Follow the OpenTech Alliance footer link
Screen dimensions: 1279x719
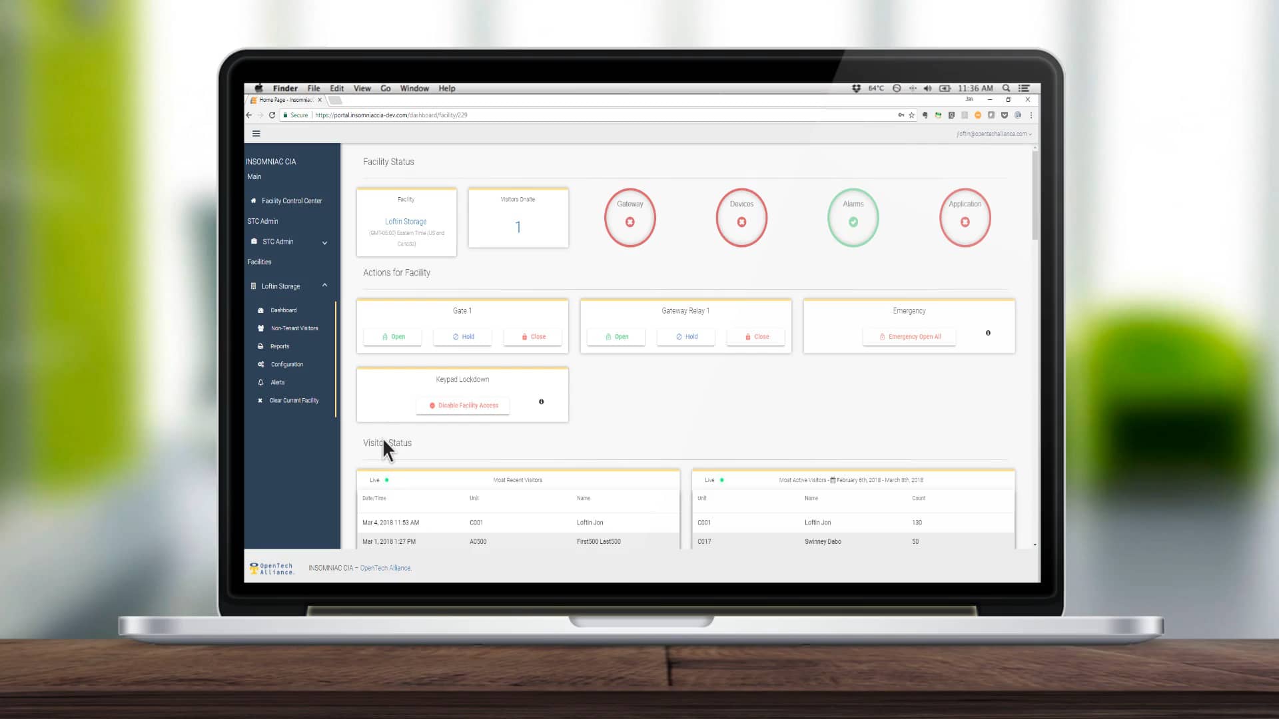[x=385, y=568]
